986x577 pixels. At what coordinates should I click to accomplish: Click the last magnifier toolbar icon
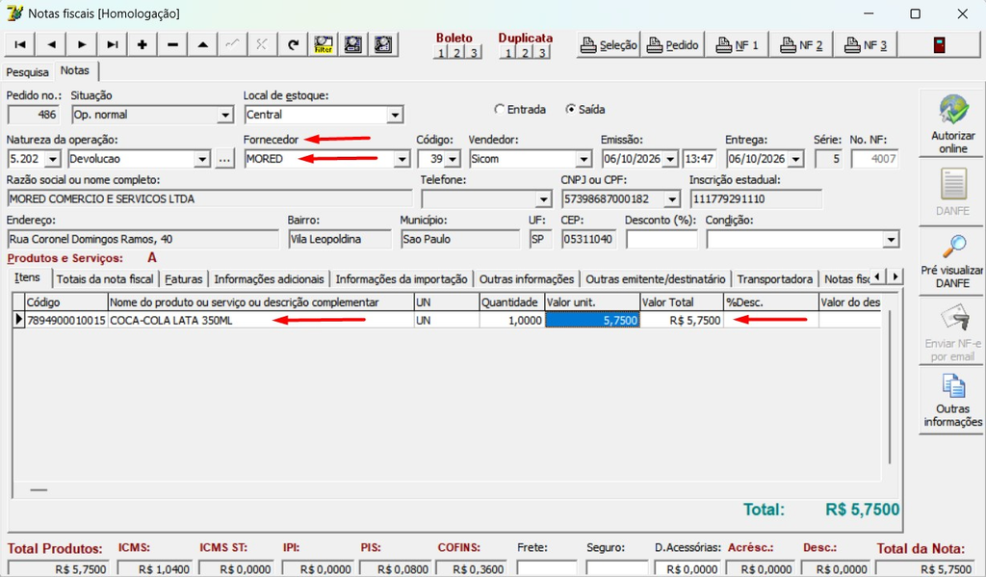(x=383, y=44)
